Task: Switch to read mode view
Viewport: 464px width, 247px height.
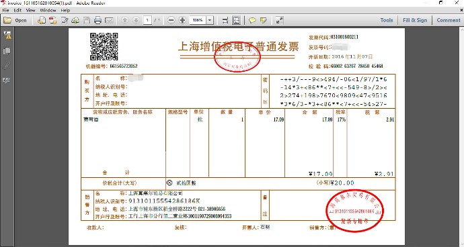Action: [x=279, y=20]
